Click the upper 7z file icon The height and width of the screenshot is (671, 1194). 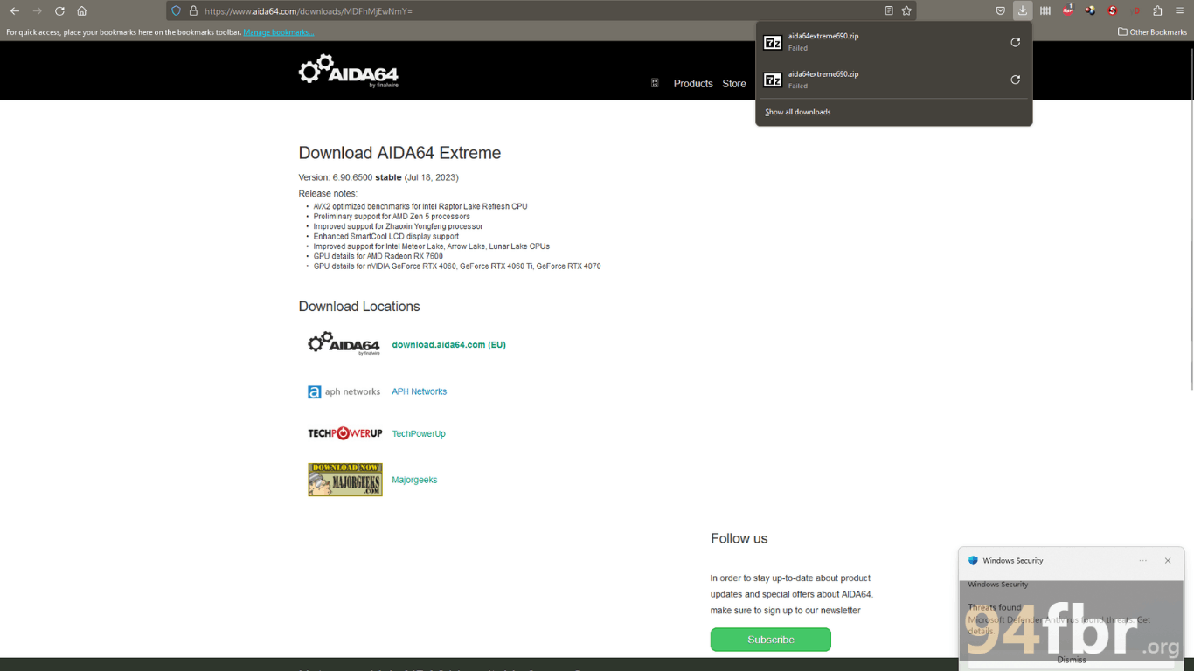click(x=773, y=42)
